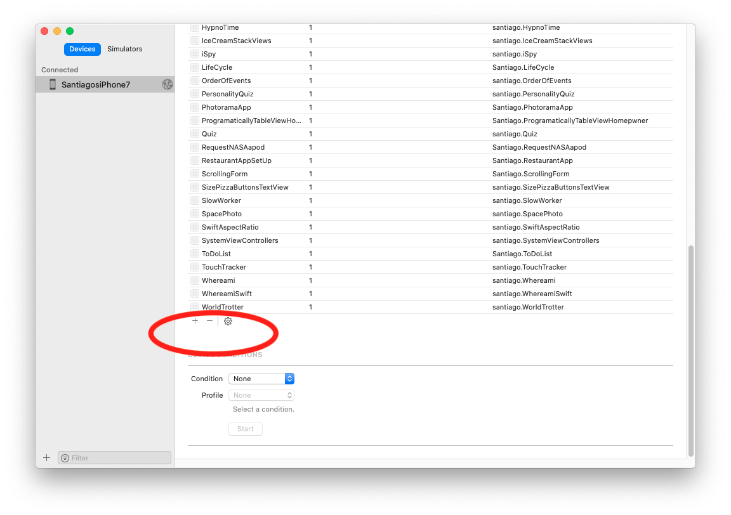Click the app icon for ToDoList
The height and width of the screenshot is (515, 731).
tap(195, 254)
